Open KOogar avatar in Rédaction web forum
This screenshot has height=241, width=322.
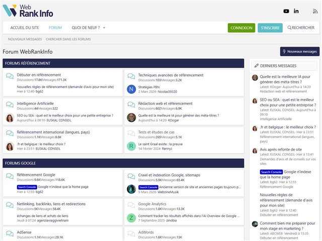coord(131,117)
